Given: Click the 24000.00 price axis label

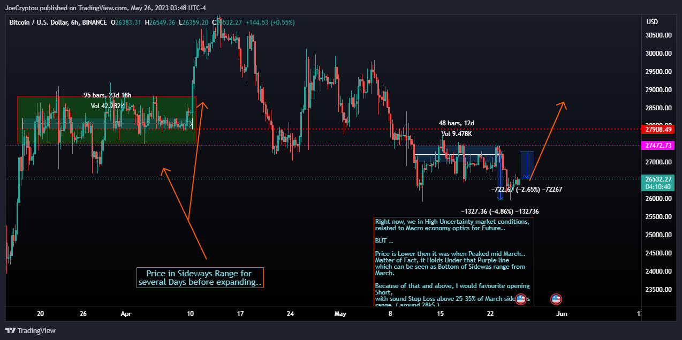Looking at the screenshot, I should click(x=659, y=271).
